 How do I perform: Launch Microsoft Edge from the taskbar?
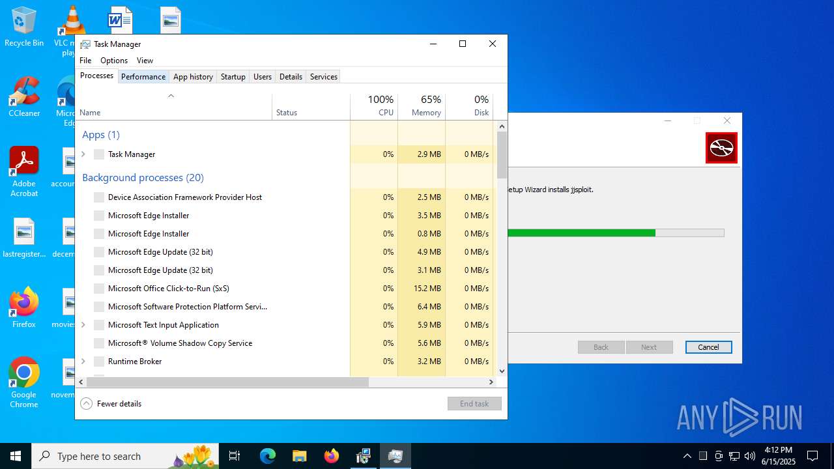click(x=268, y=456)
